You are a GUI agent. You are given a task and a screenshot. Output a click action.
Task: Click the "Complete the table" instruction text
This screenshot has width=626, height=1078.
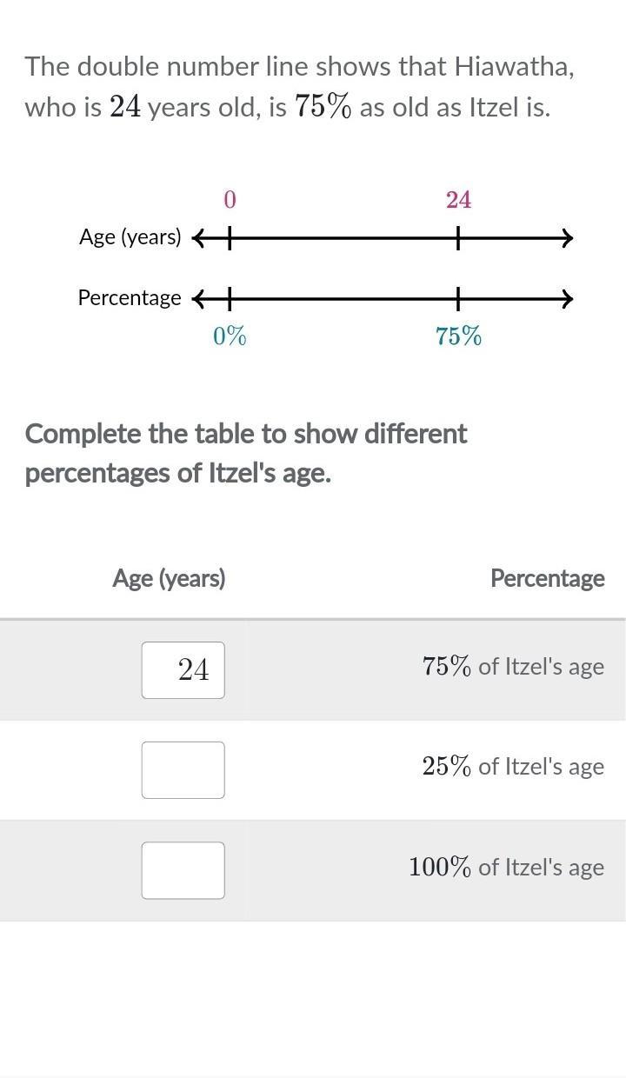point(246,453)
